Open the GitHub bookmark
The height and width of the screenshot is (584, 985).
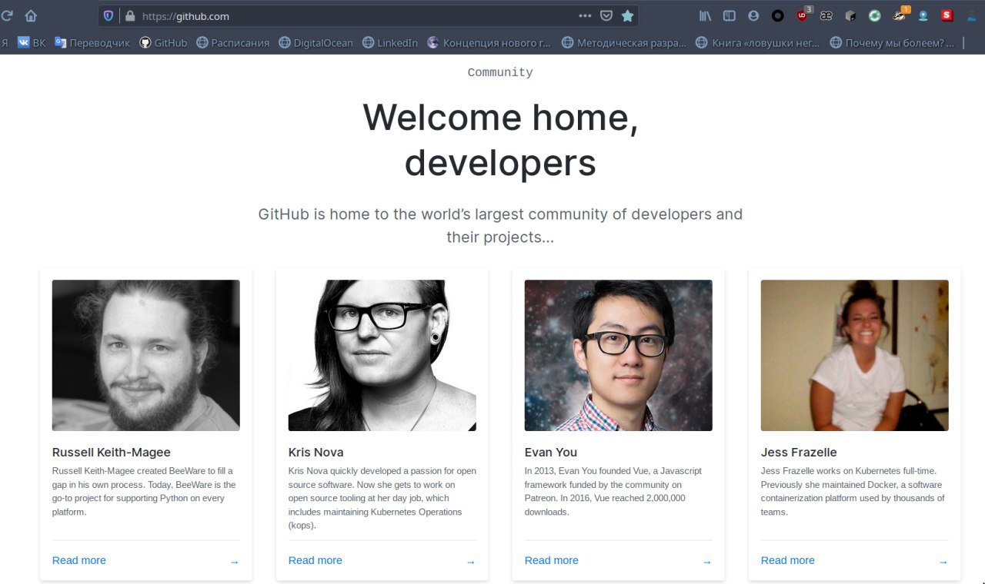(x=163, y=43)
